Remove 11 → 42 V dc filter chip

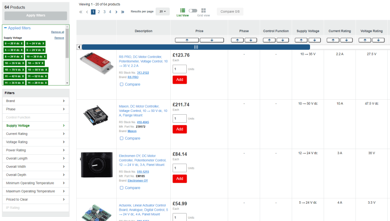click(23, 76)
